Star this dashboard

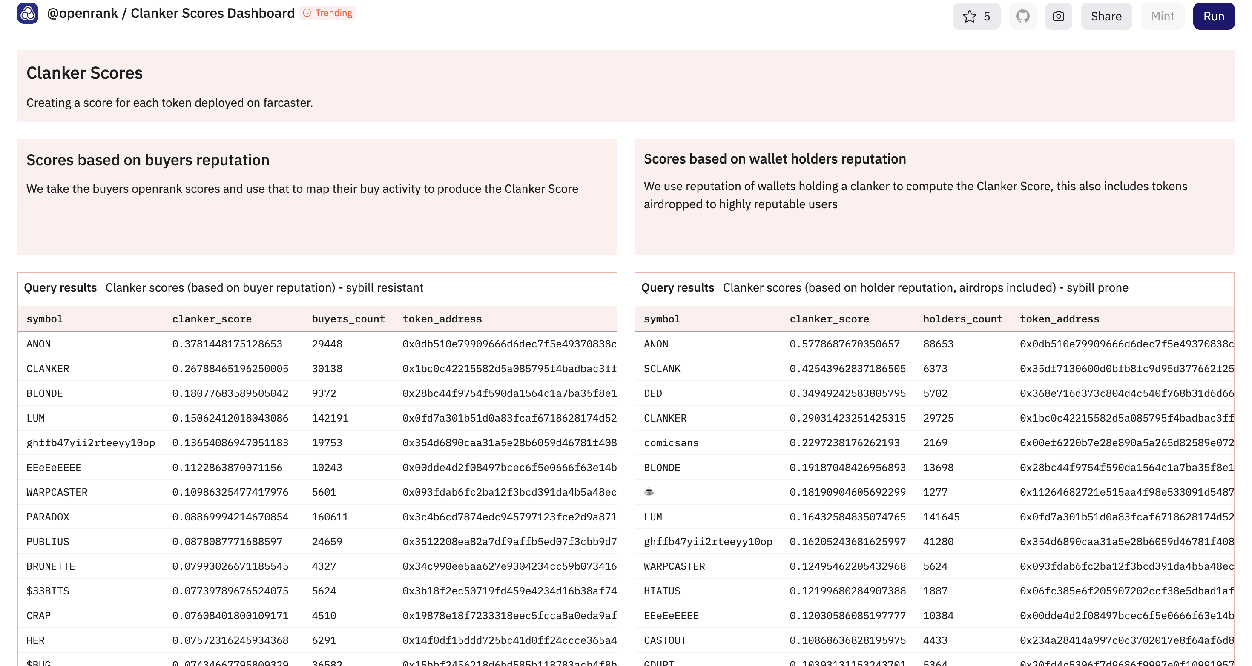976,16
